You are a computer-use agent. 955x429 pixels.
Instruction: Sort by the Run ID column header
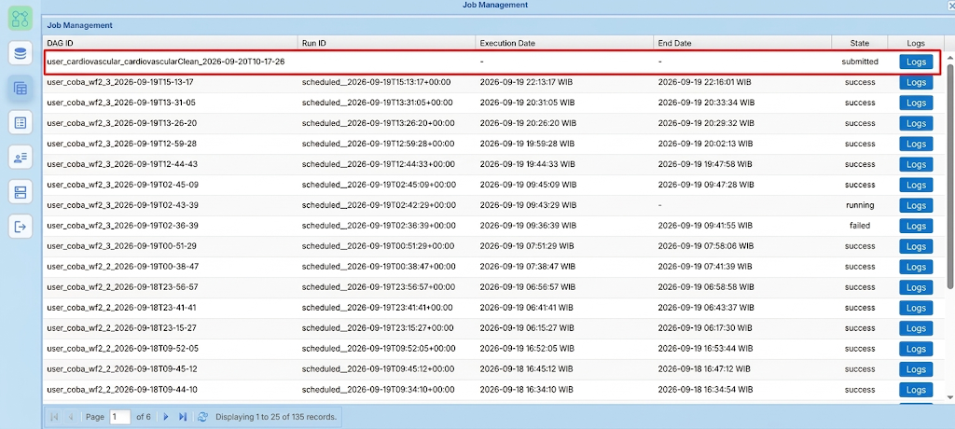(386, 43)
